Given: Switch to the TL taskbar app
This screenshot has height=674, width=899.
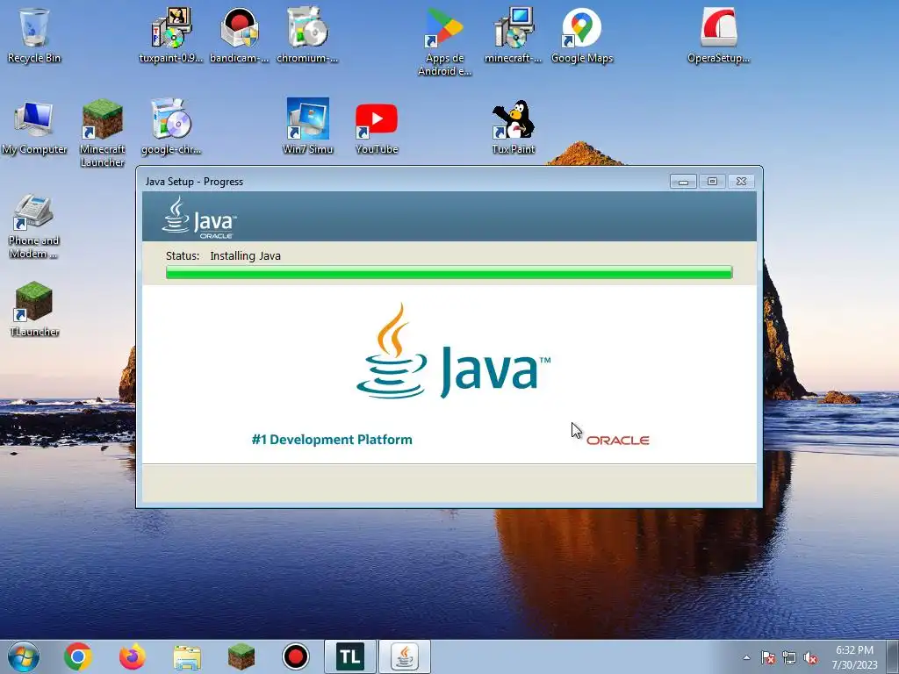Looking at the screenshot, I should tap(350, 656).
